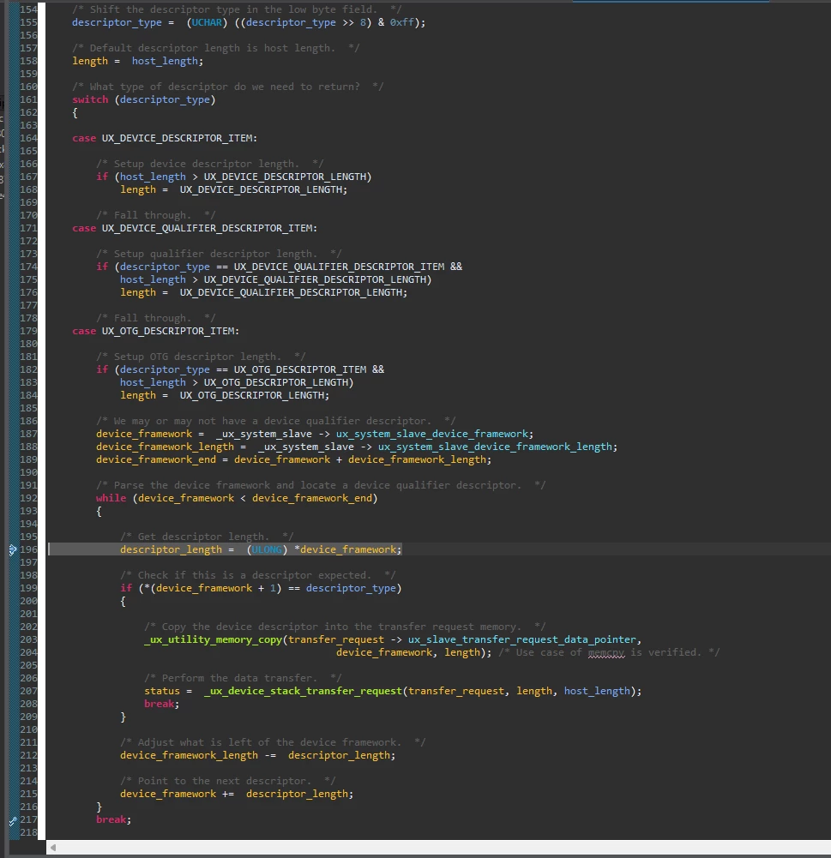Click line number 212 in the gutter
The width and height of the screenshot is (831, 858).
[28, 756]
